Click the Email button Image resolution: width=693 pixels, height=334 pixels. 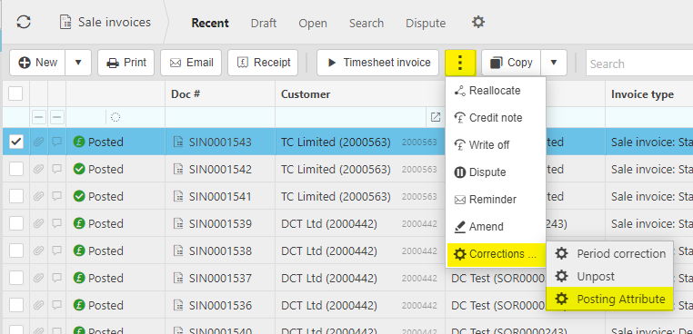[x=191, y=63]
